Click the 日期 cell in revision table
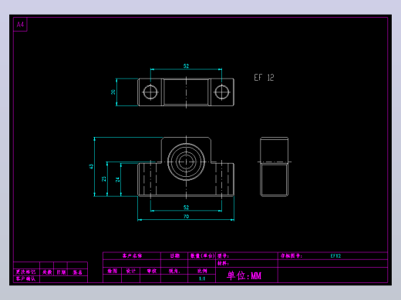Image resolution: width=401 pixels, height=300 pixels. [x=61, y=272]
